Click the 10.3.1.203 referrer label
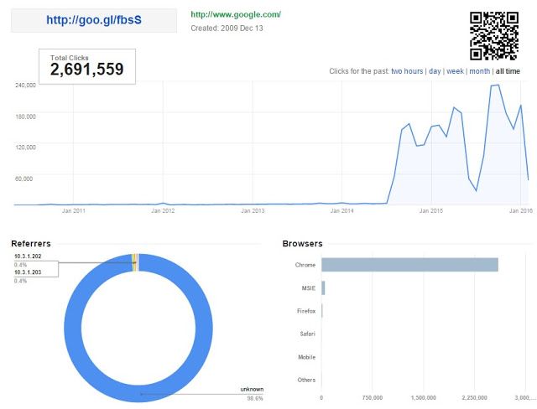The height and width of the screenshot is (409, 537). (x=29, y=272)
